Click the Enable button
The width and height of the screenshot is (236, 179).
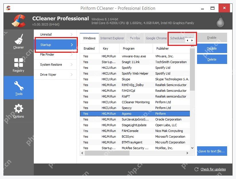point(212,38)
